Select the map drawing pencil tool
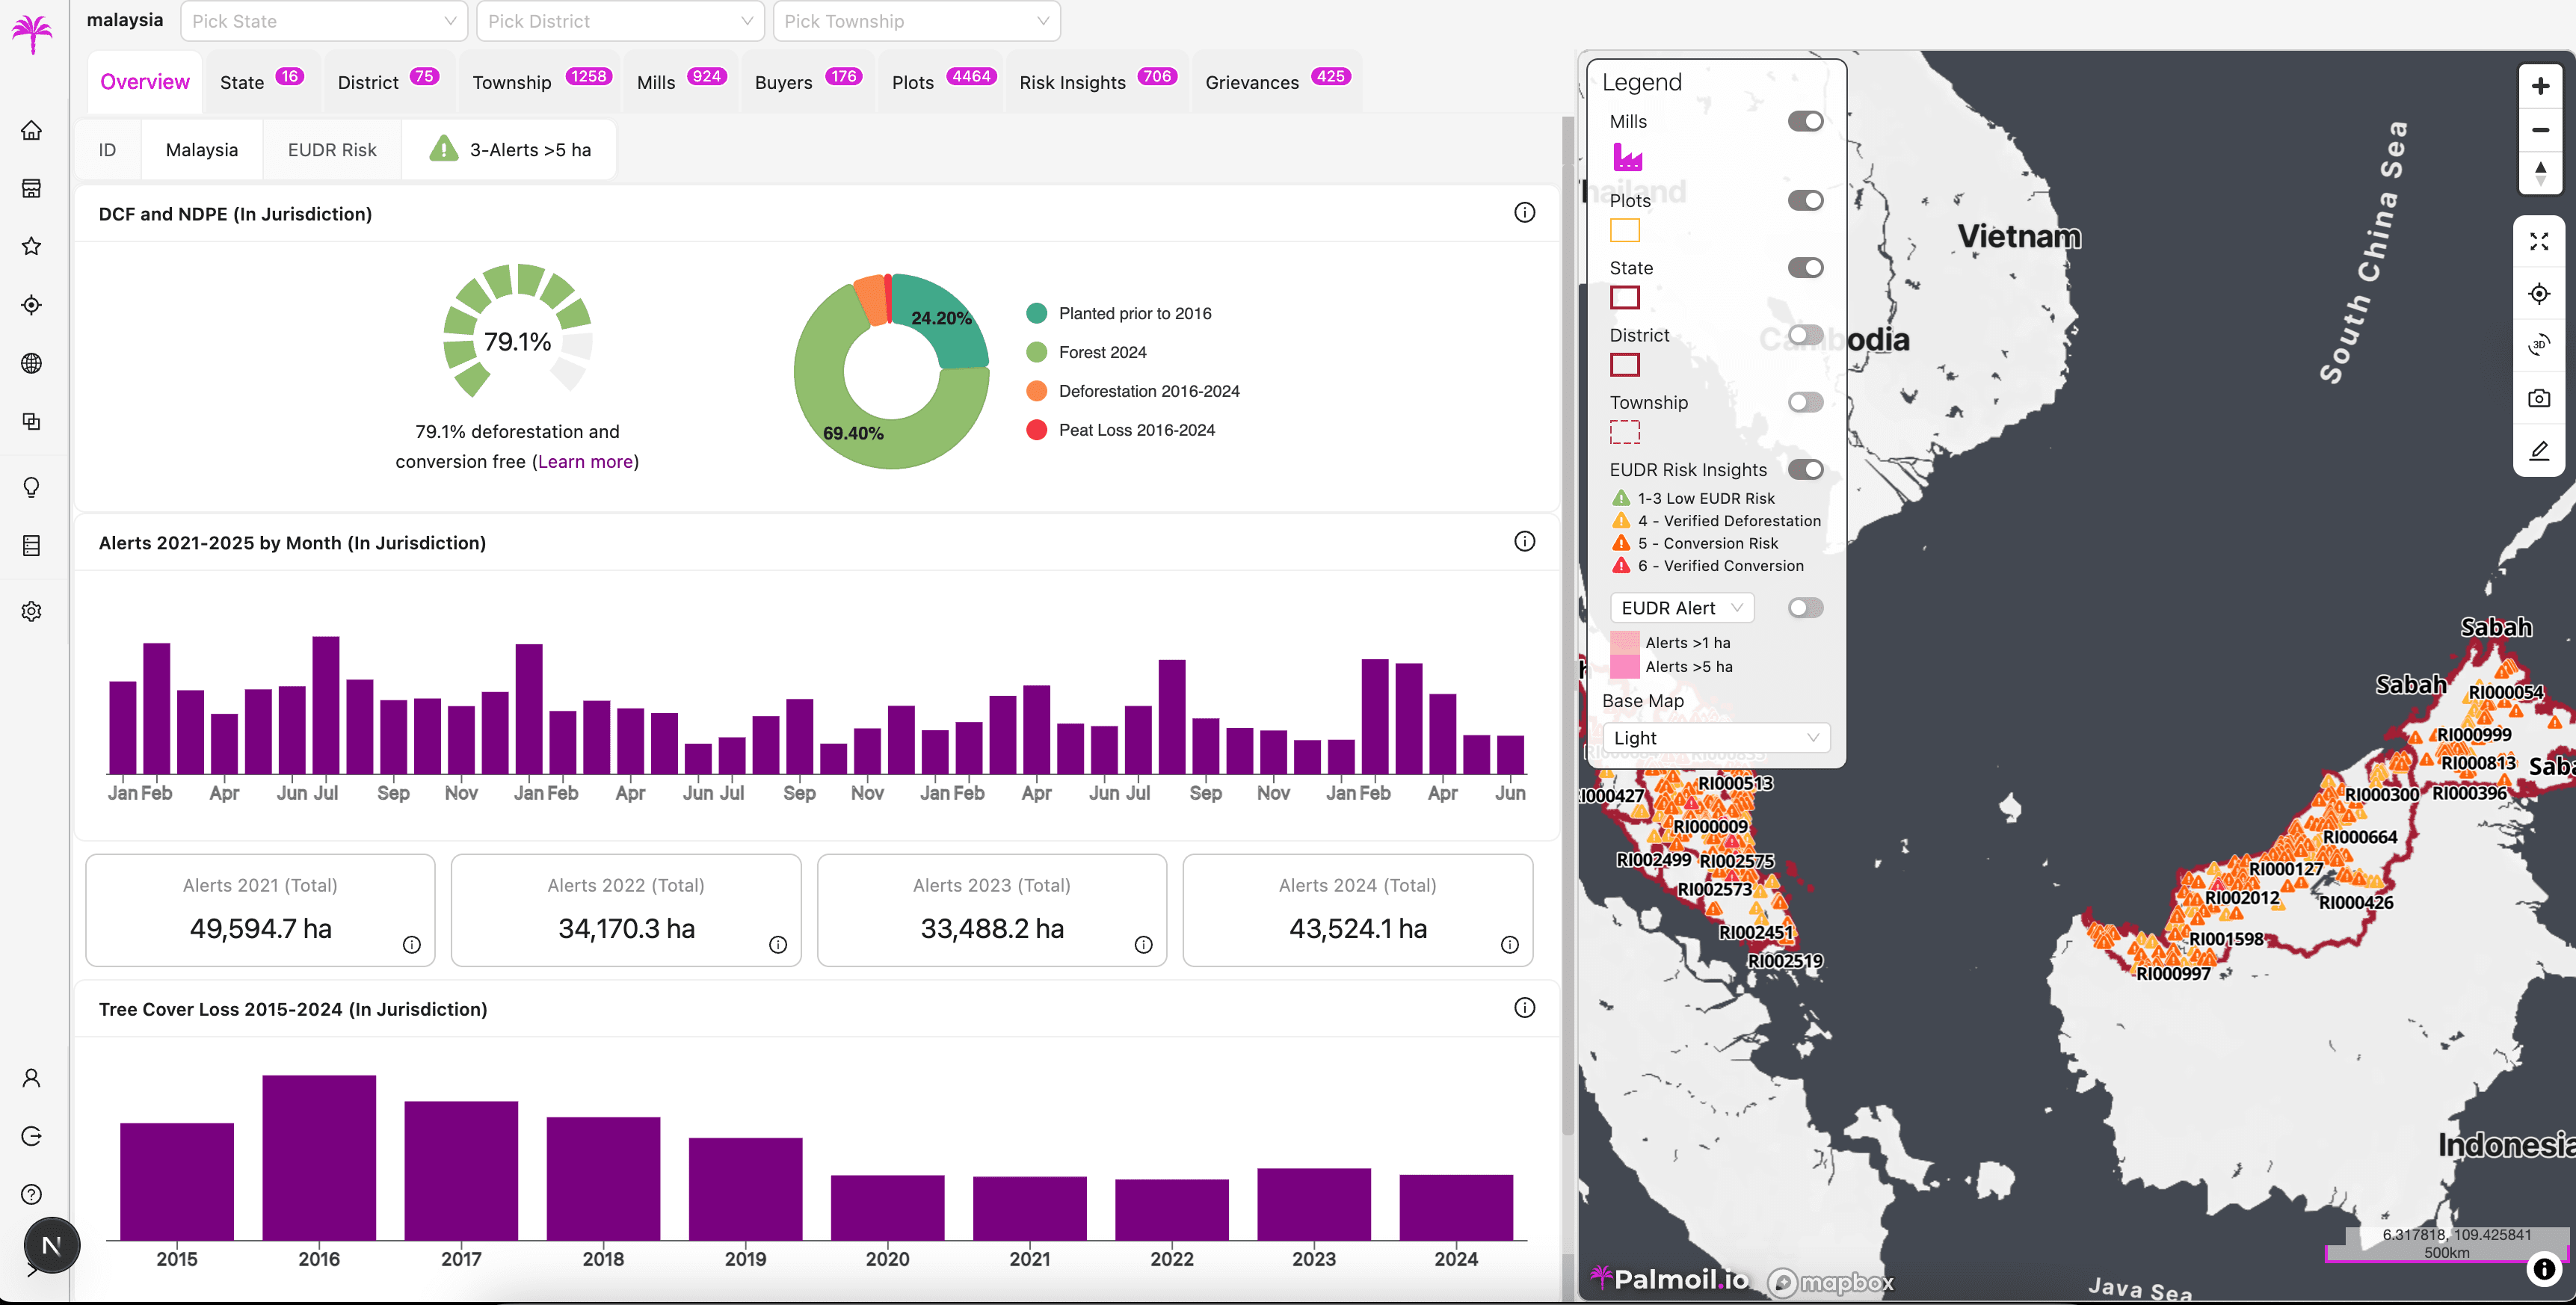This screenshot has height=1305, width=2576. 2539,451
